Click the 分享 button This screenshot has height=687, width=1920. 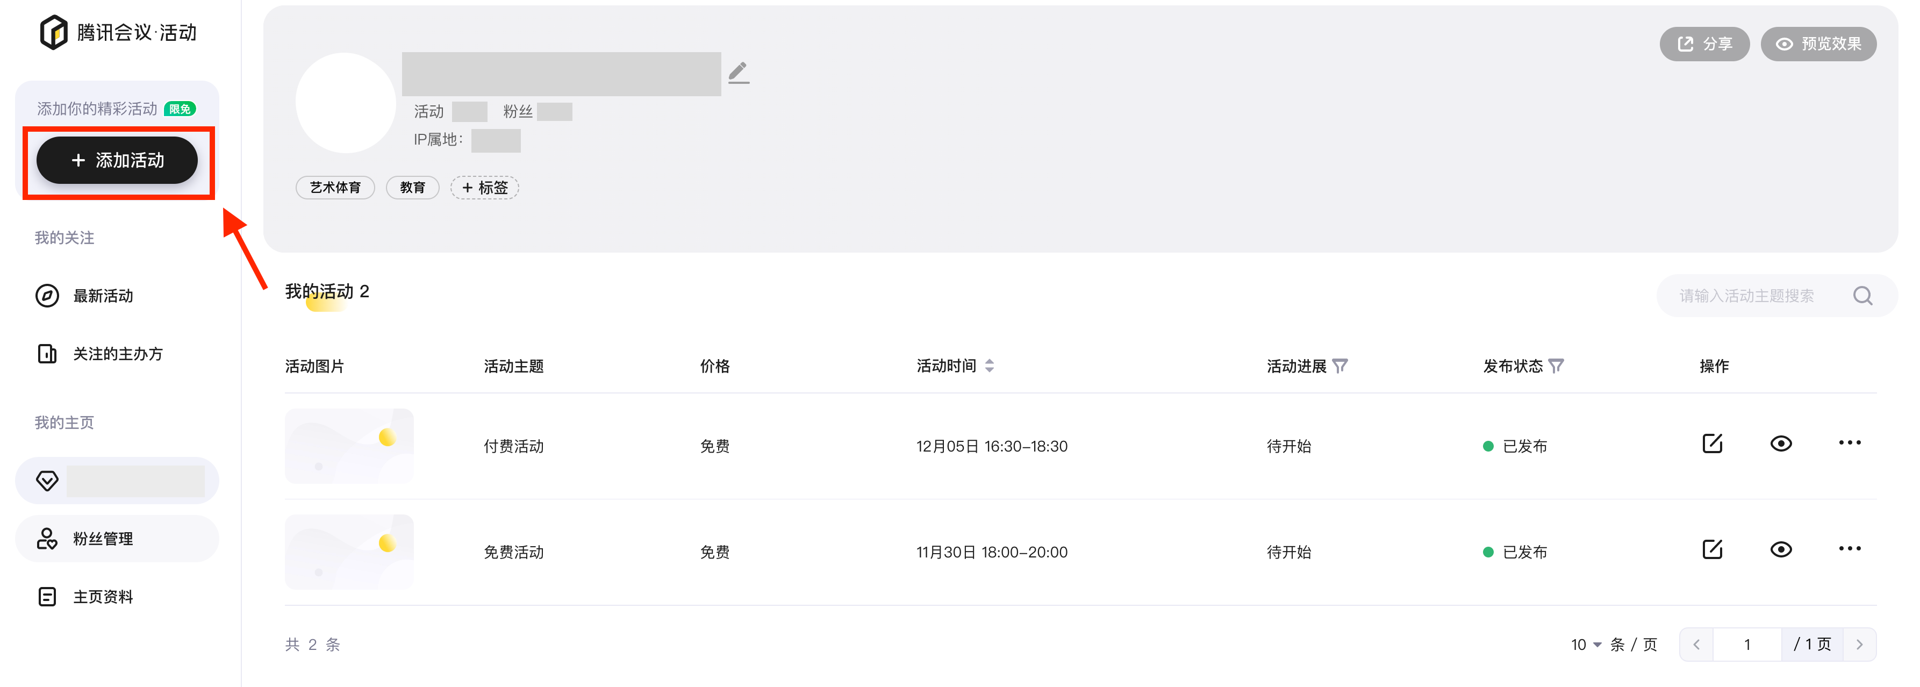pos(1704,44)
